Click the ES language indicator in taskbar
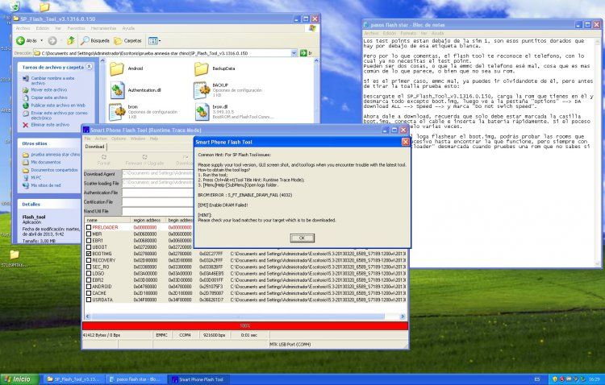Viewport: 605px width, 385px height. click(537, 379)
